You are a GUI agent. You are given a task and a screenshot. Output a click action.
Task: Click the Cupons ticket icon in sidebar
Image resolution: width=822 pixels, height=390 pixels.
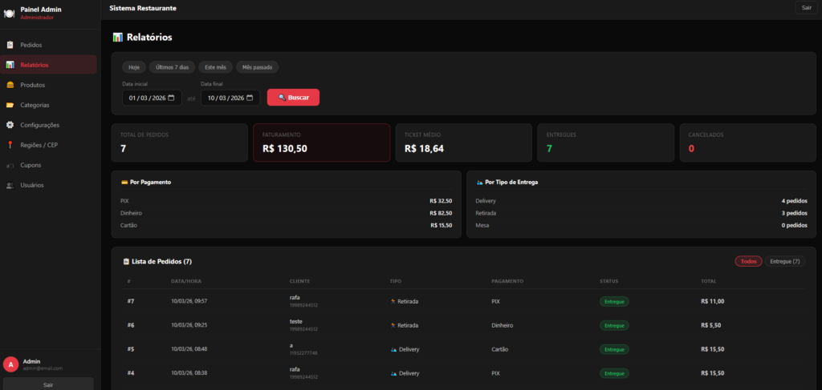point(10,165)
